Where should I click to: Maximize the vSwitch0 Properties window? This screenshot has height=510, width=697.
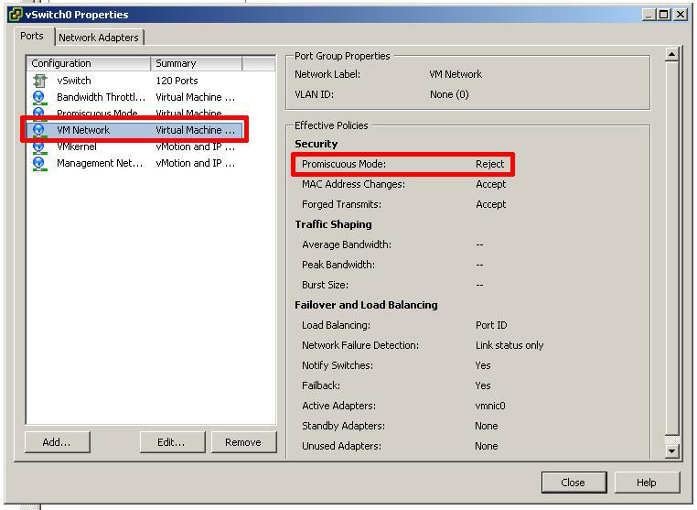click(x=663, y=15)
